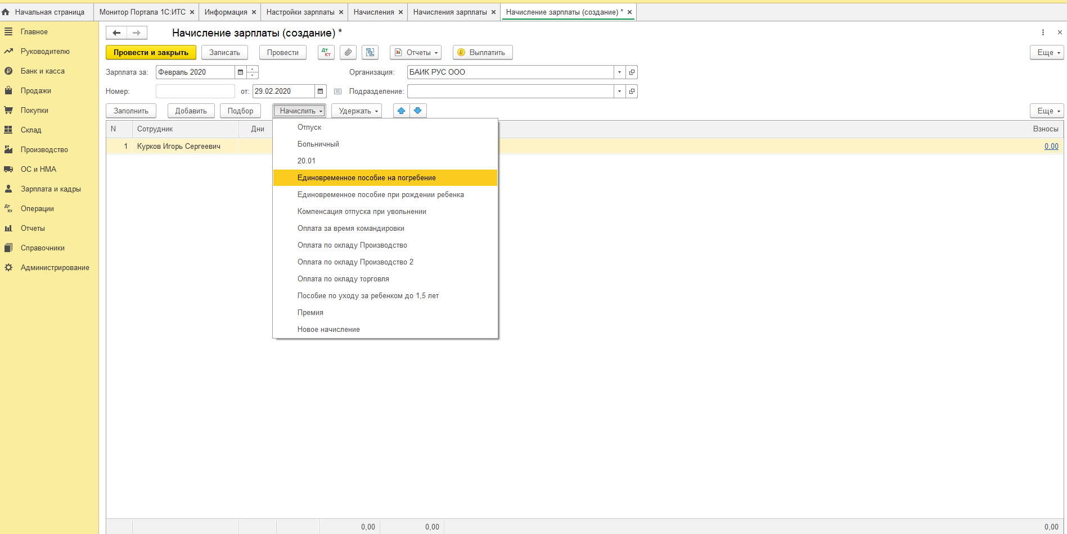Expand the Подразделение dropdown list
This screenshot has height=534, width=1067.
[619, 91]
